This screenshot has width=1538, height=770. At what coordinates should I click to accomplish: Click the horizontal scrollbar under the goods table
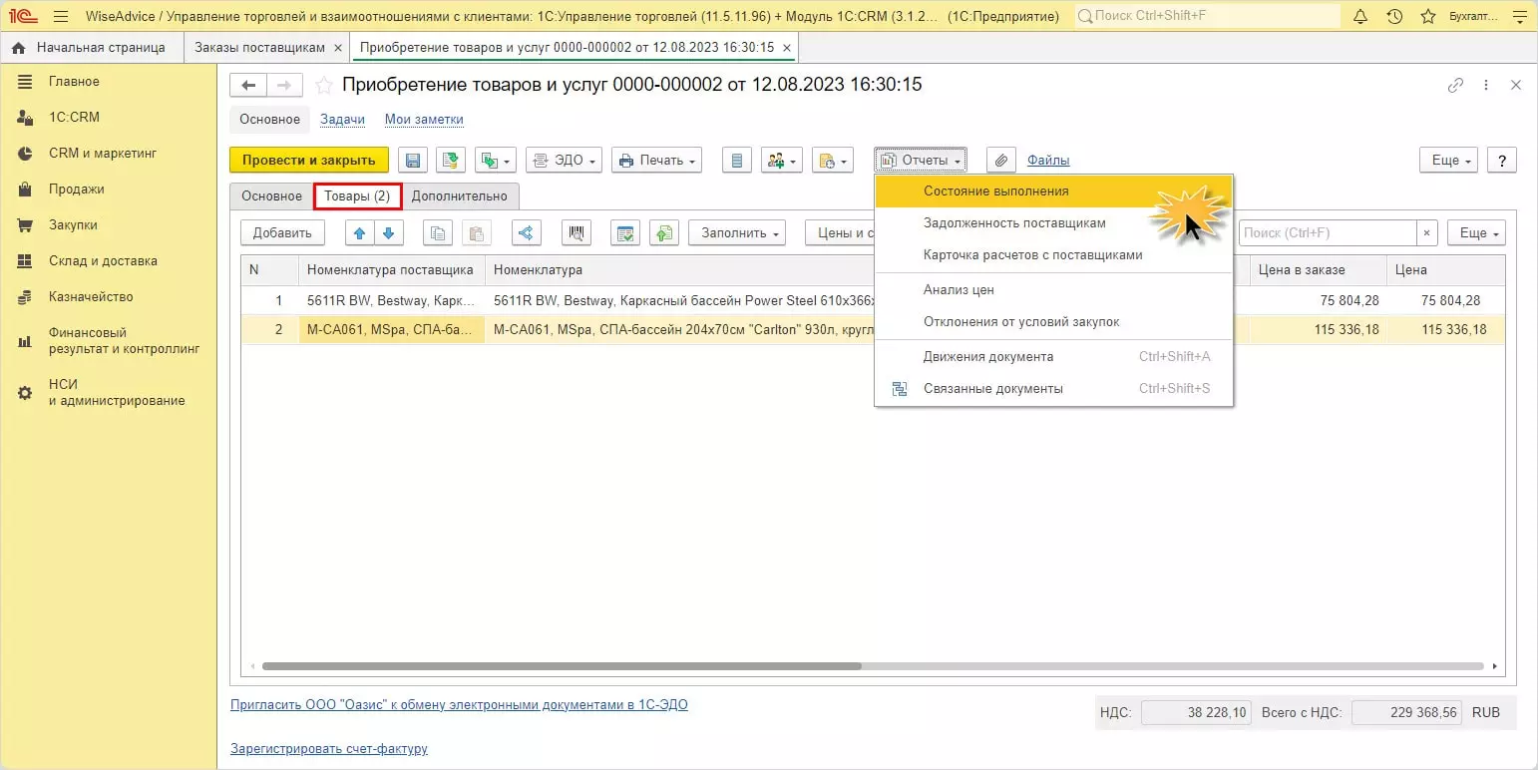tap(561, 666)
